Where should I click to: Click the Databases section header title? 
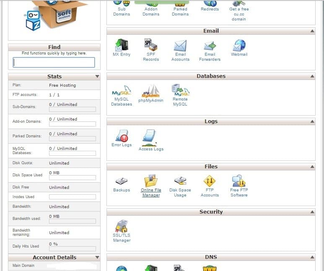(x=211, y=76)
